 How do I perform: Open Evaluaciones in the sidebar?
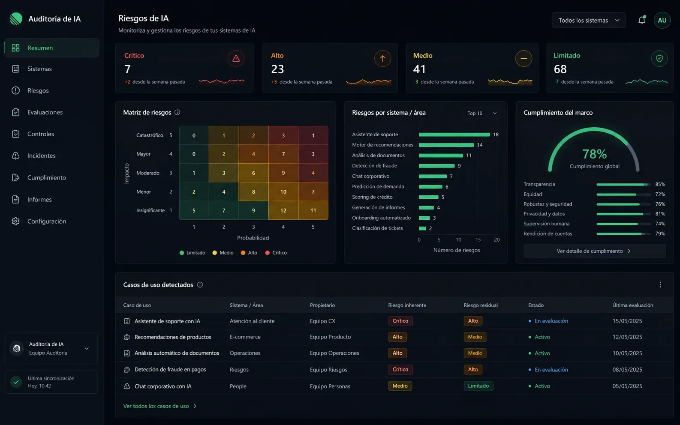point(52,112)
